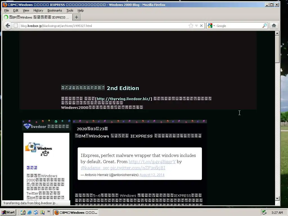Bookmark this page with the star icon
Viewport: 288px width, 216px height.
191,26
